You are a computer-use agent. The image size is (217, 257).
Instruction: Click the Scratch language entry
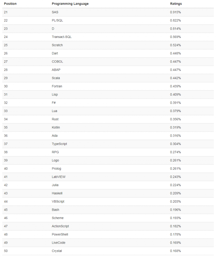point(57,45)
